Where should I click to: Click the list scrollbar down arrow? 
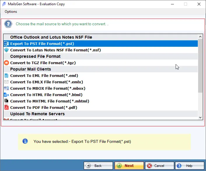(200, 117)
